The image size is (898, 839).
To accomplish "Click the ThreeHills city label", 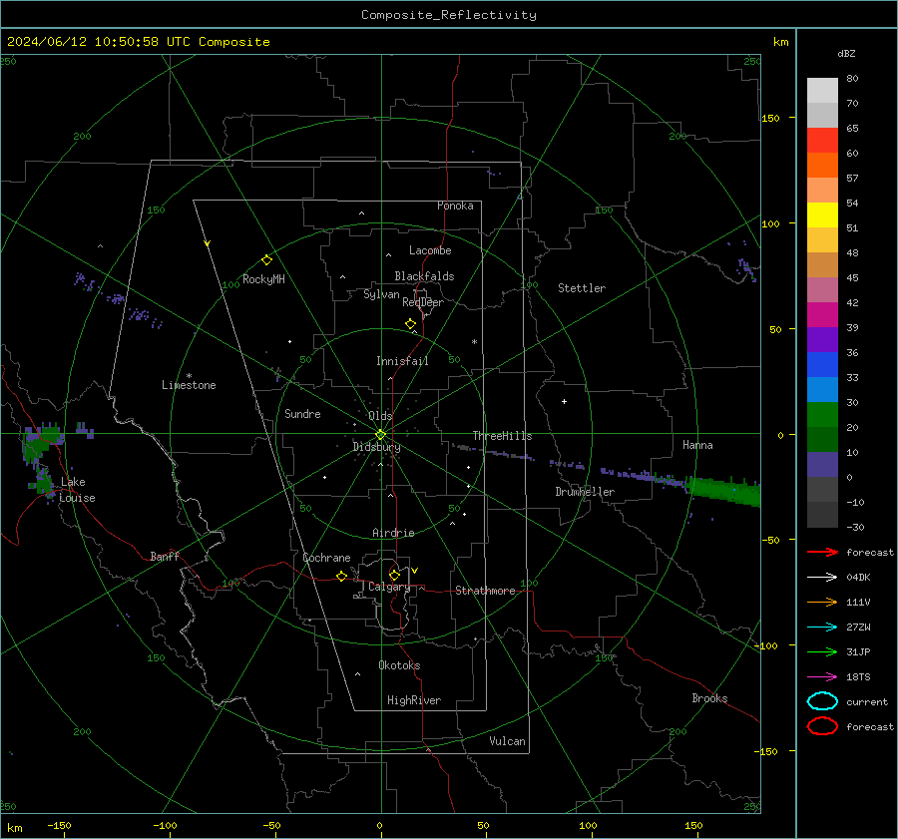I will click(502, 436).
